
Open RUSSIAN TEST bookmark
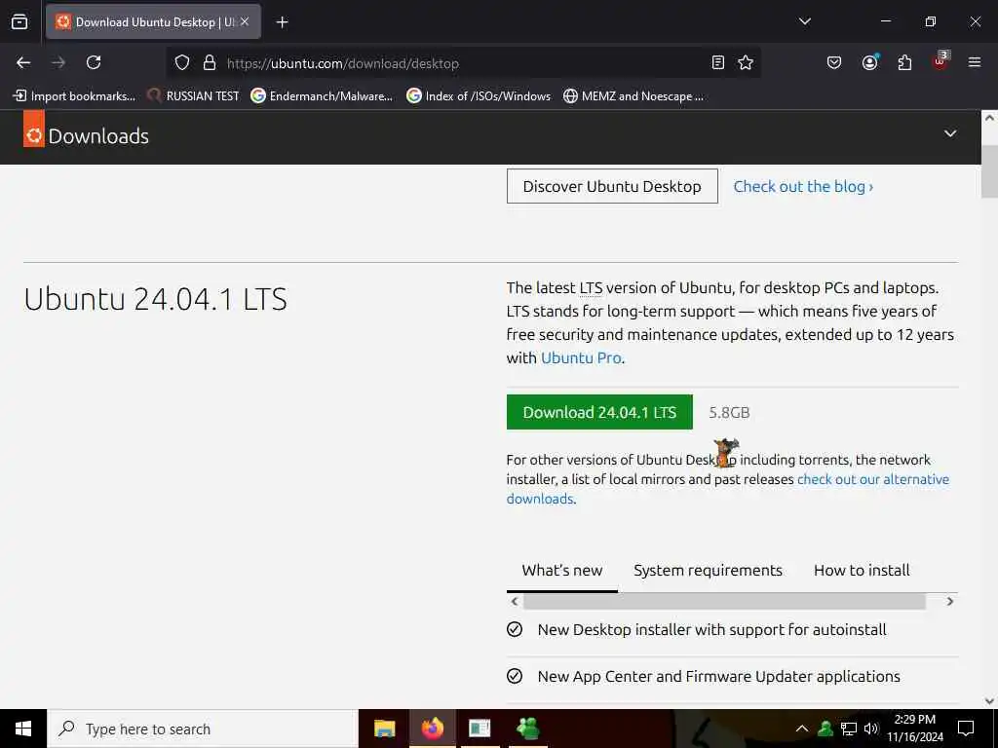coord(193,96)
